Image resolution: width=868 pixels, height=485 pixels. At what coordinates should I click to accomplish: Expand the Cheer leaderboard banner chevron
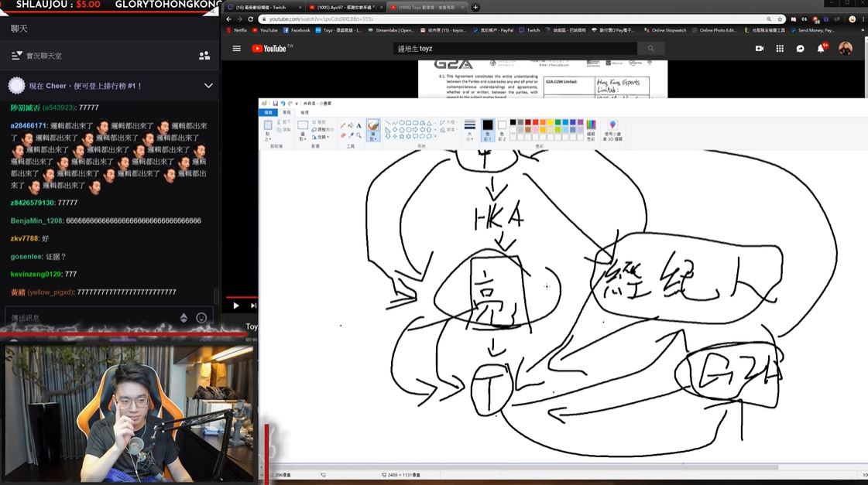(208, 85)
